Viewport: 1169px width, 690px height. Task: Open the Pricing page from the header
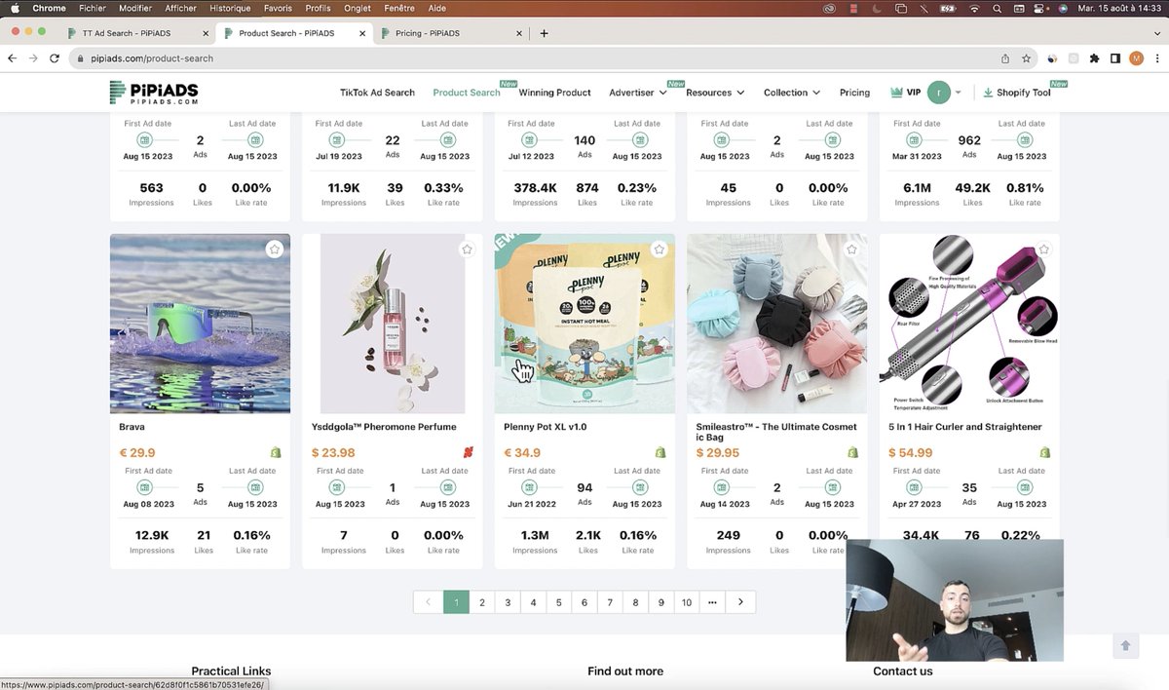point(854,93)
